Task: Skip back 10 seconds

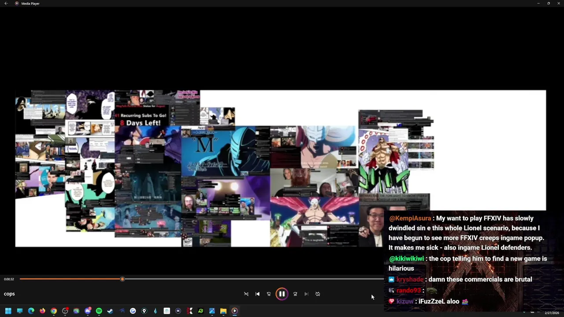Action: click(x=269, y=294)
